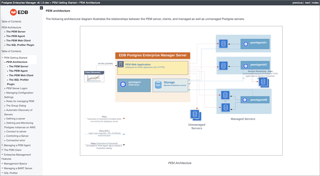Open the SQL Profiler section link
320x176 pixels.
click(x=11, y=173)
